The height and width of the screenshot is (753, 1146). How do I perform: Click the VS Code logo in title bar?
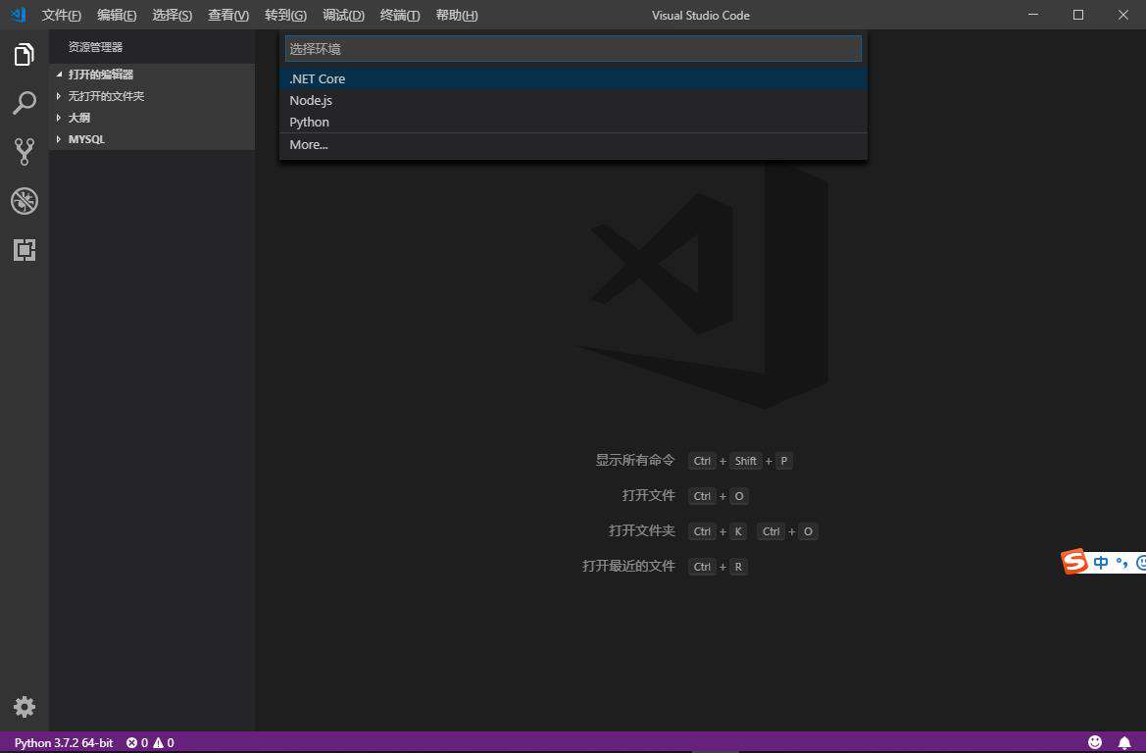19,15
